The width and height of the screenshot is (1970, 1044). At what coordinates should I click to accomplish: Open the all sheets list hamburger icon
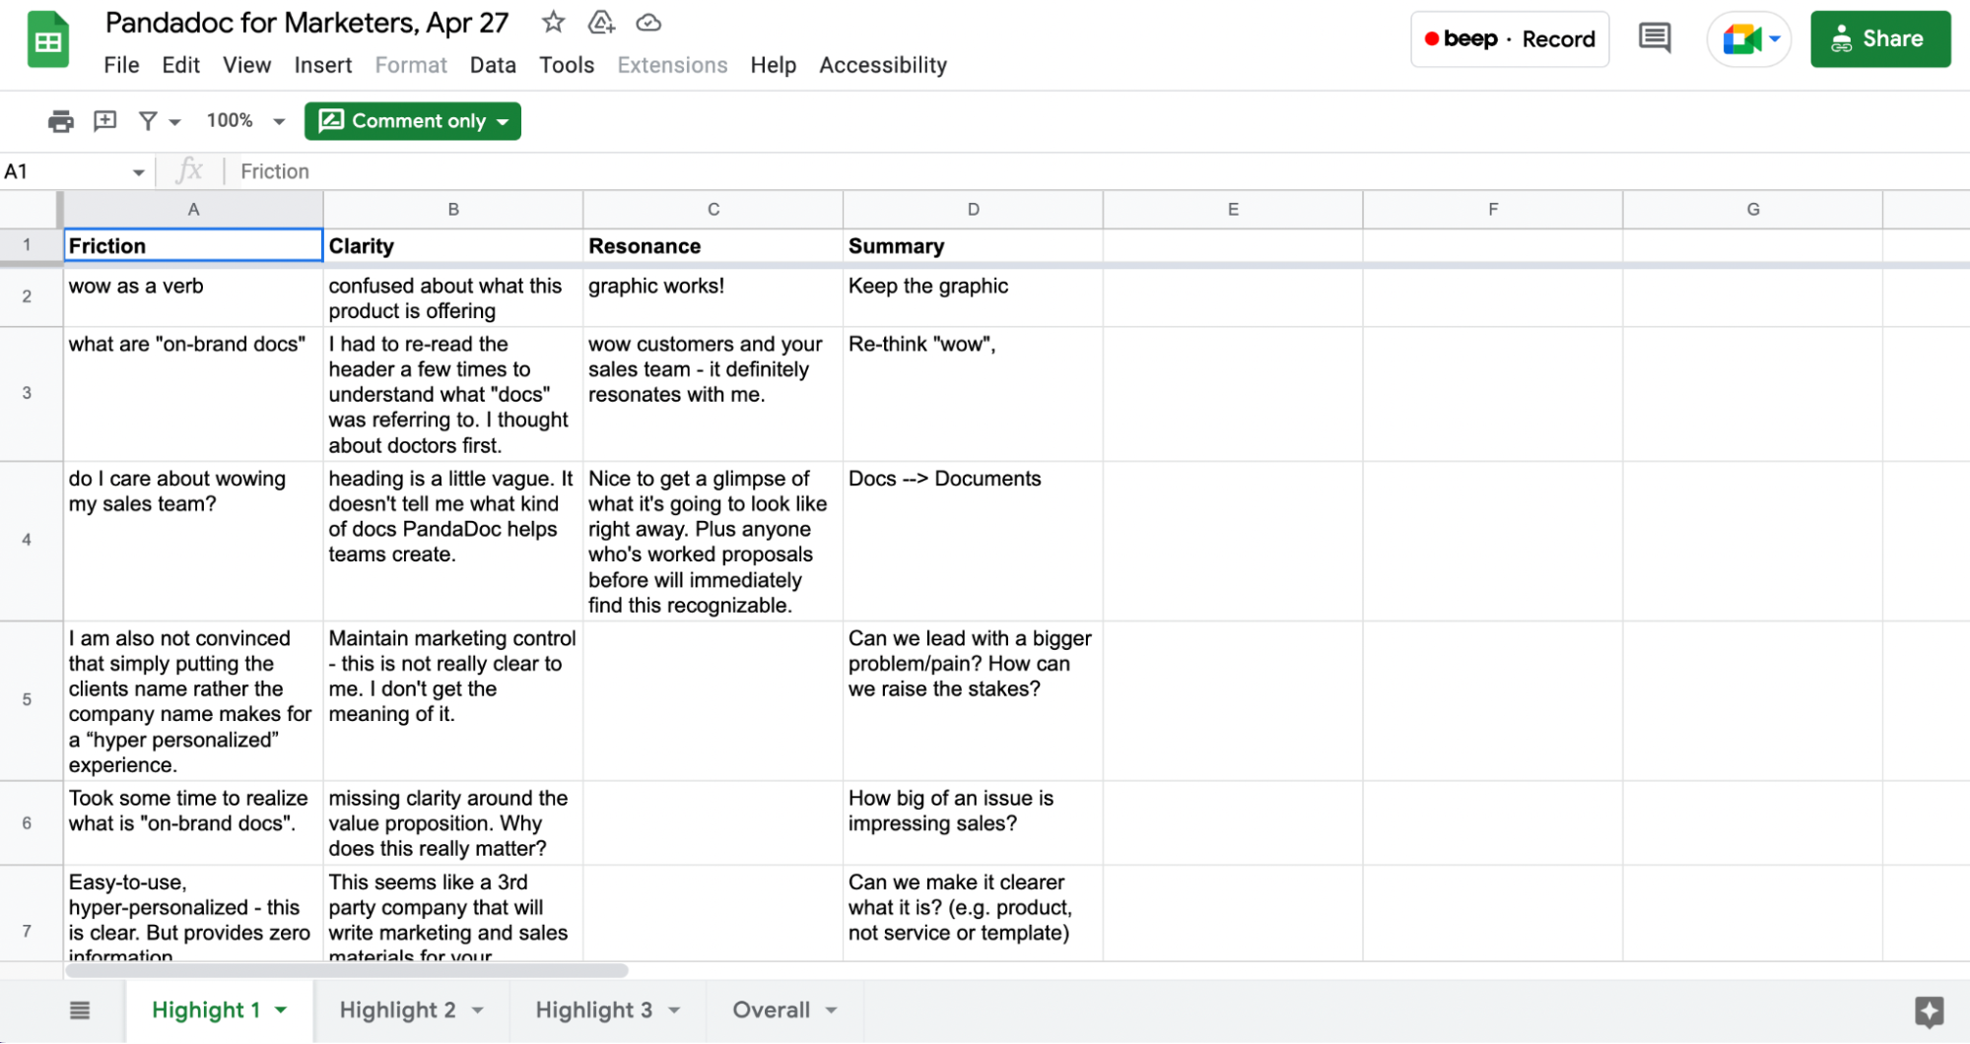pyautogui.click(x=79, y=1009)
